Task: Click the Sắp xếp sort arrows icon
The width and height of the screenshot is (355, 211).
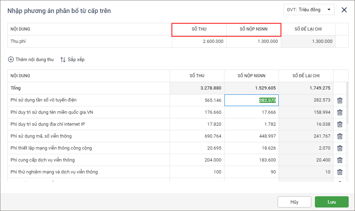Action: click(x=63, y=60)
